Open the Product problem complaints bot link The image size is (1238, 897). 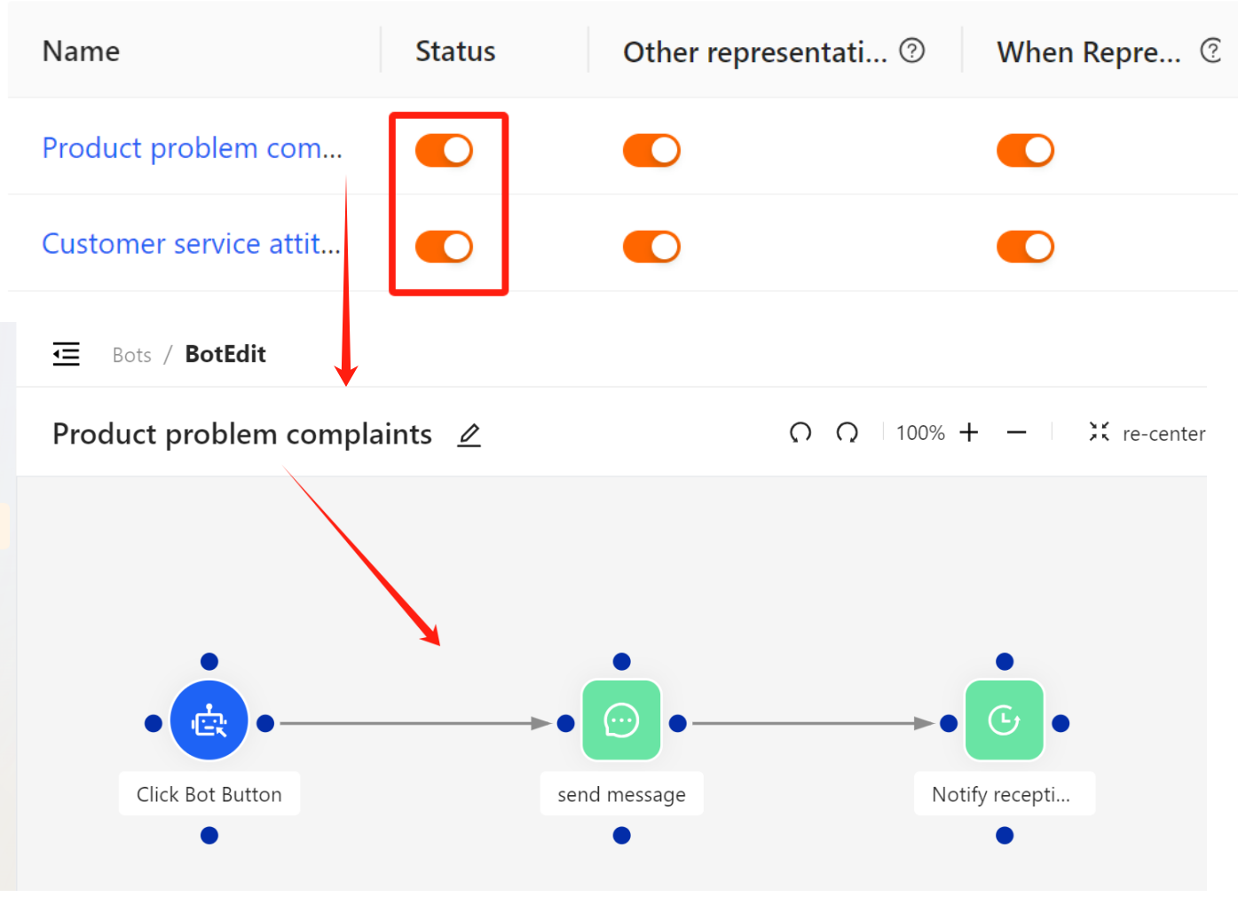[193, 148]
